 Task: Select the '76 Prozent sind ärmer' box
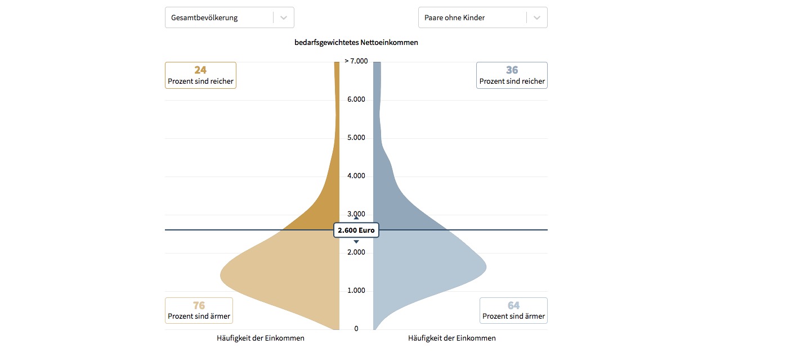(x=199, y=311)
